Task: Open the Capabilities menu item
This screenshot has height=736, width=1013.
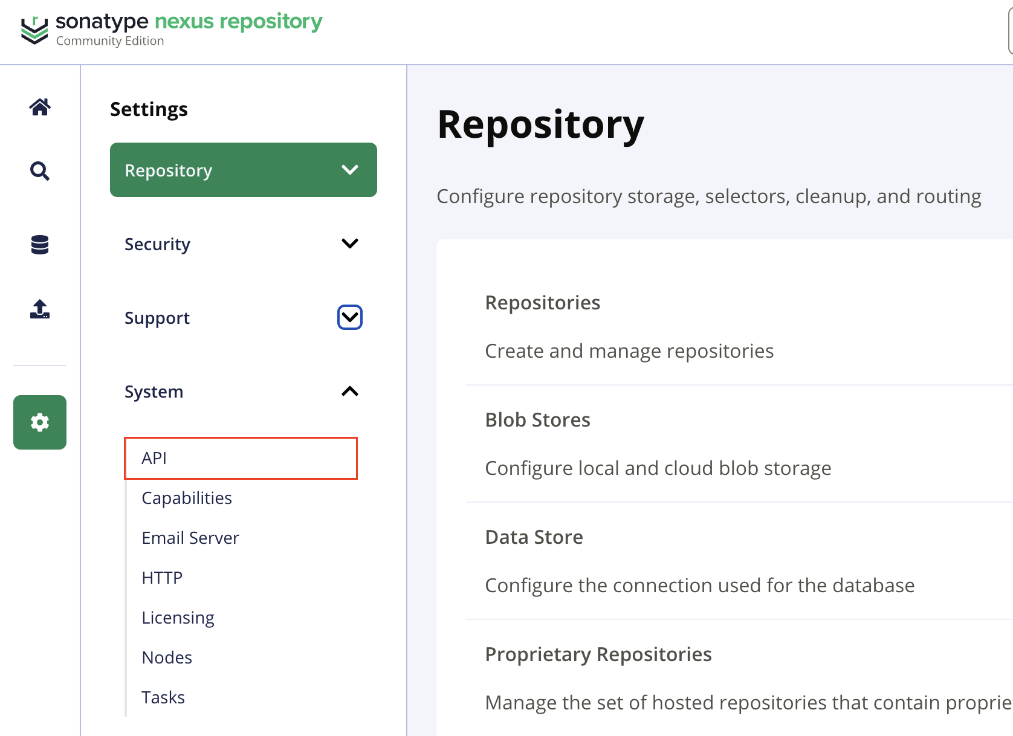Action: [x=187, y=498]
